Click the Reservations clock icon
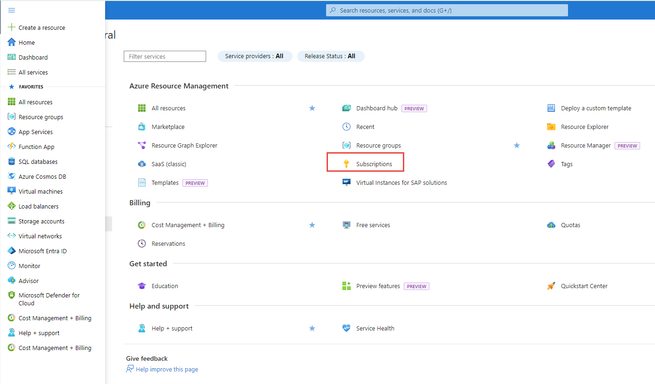655x384 pixels. tap(142, 243)
